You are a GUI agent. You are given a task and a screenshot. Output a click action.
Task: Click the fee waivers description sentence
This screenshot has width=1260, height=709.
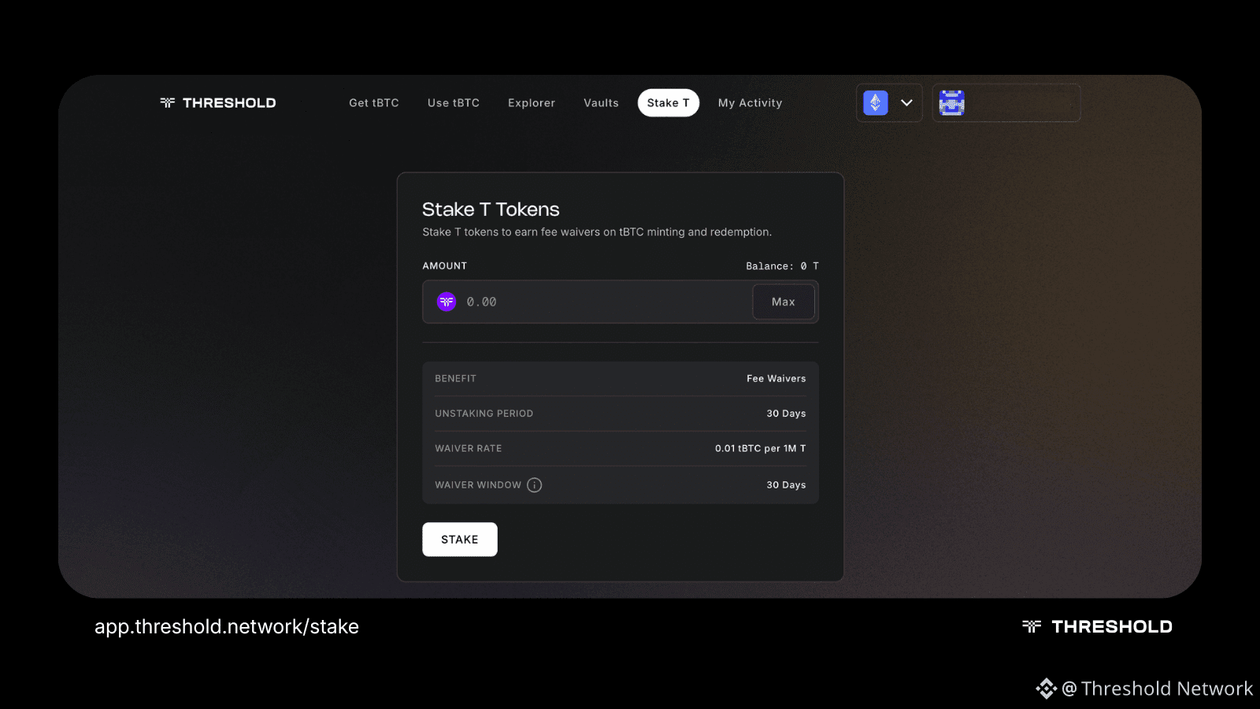point(597,232)
